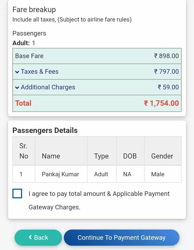Click the red Total label
Screen dimensions: 194x250
23,103
